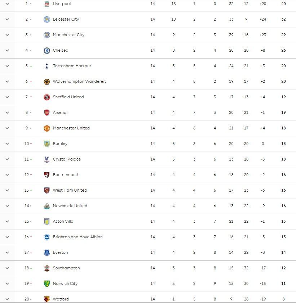Screen dimensions: 296x303
Task: Click the Watford club crest
Action: point(47,299)
